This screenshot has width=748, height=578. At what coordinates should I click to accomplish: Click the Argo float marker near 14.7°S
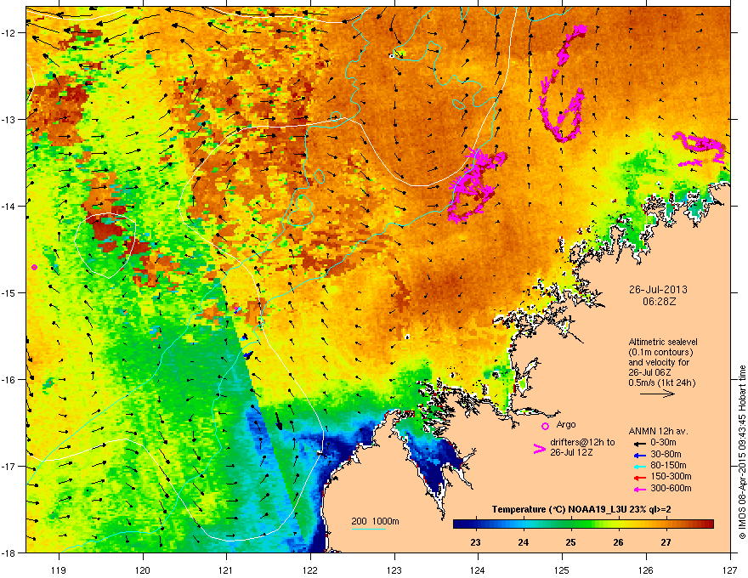coord(34,267)
